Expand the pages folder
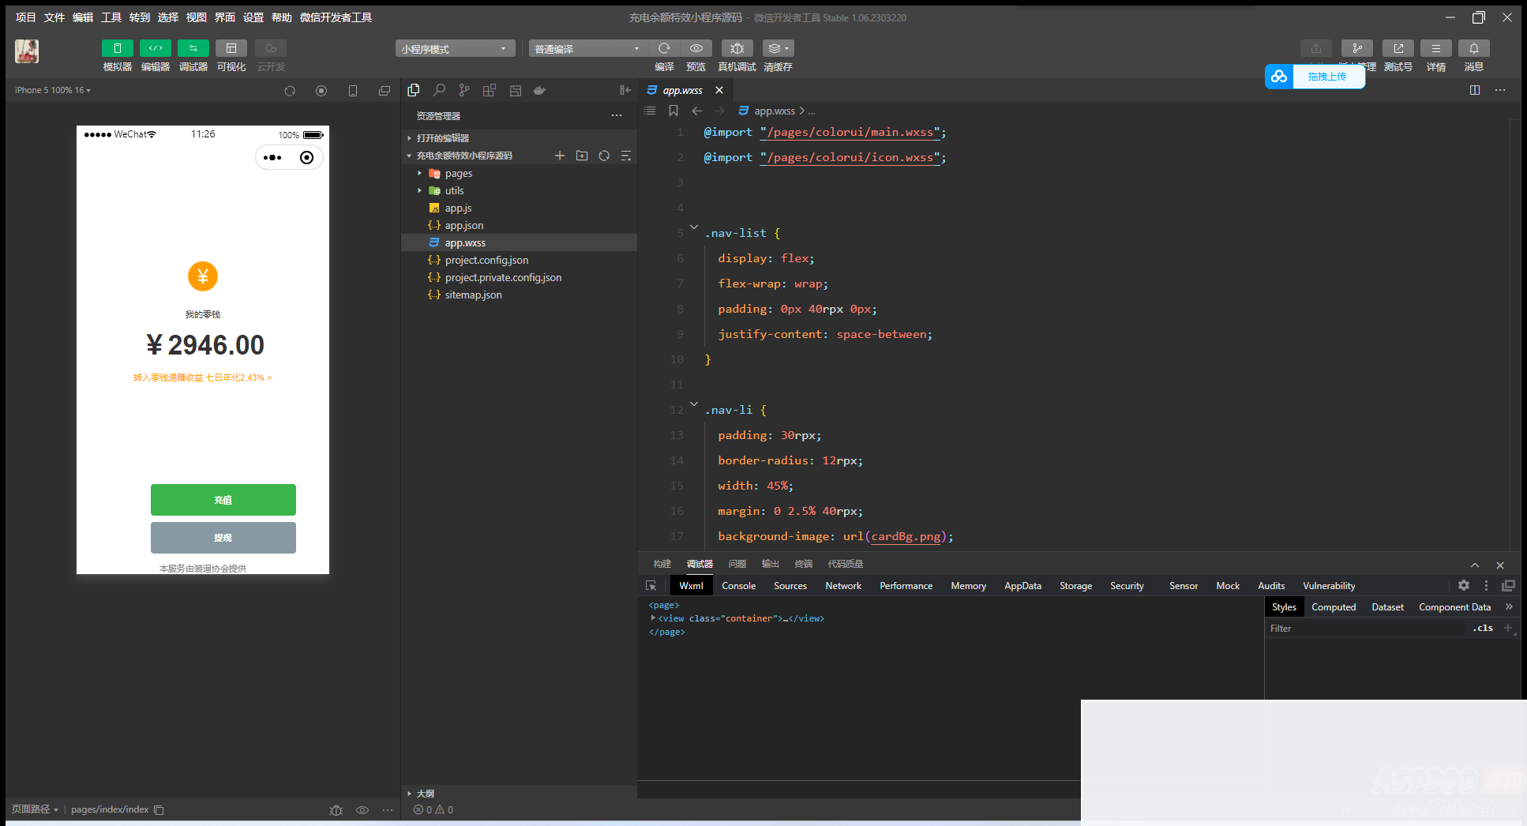Image resolution: width=1527 pixels, height=826 pixels. (458, 174)
